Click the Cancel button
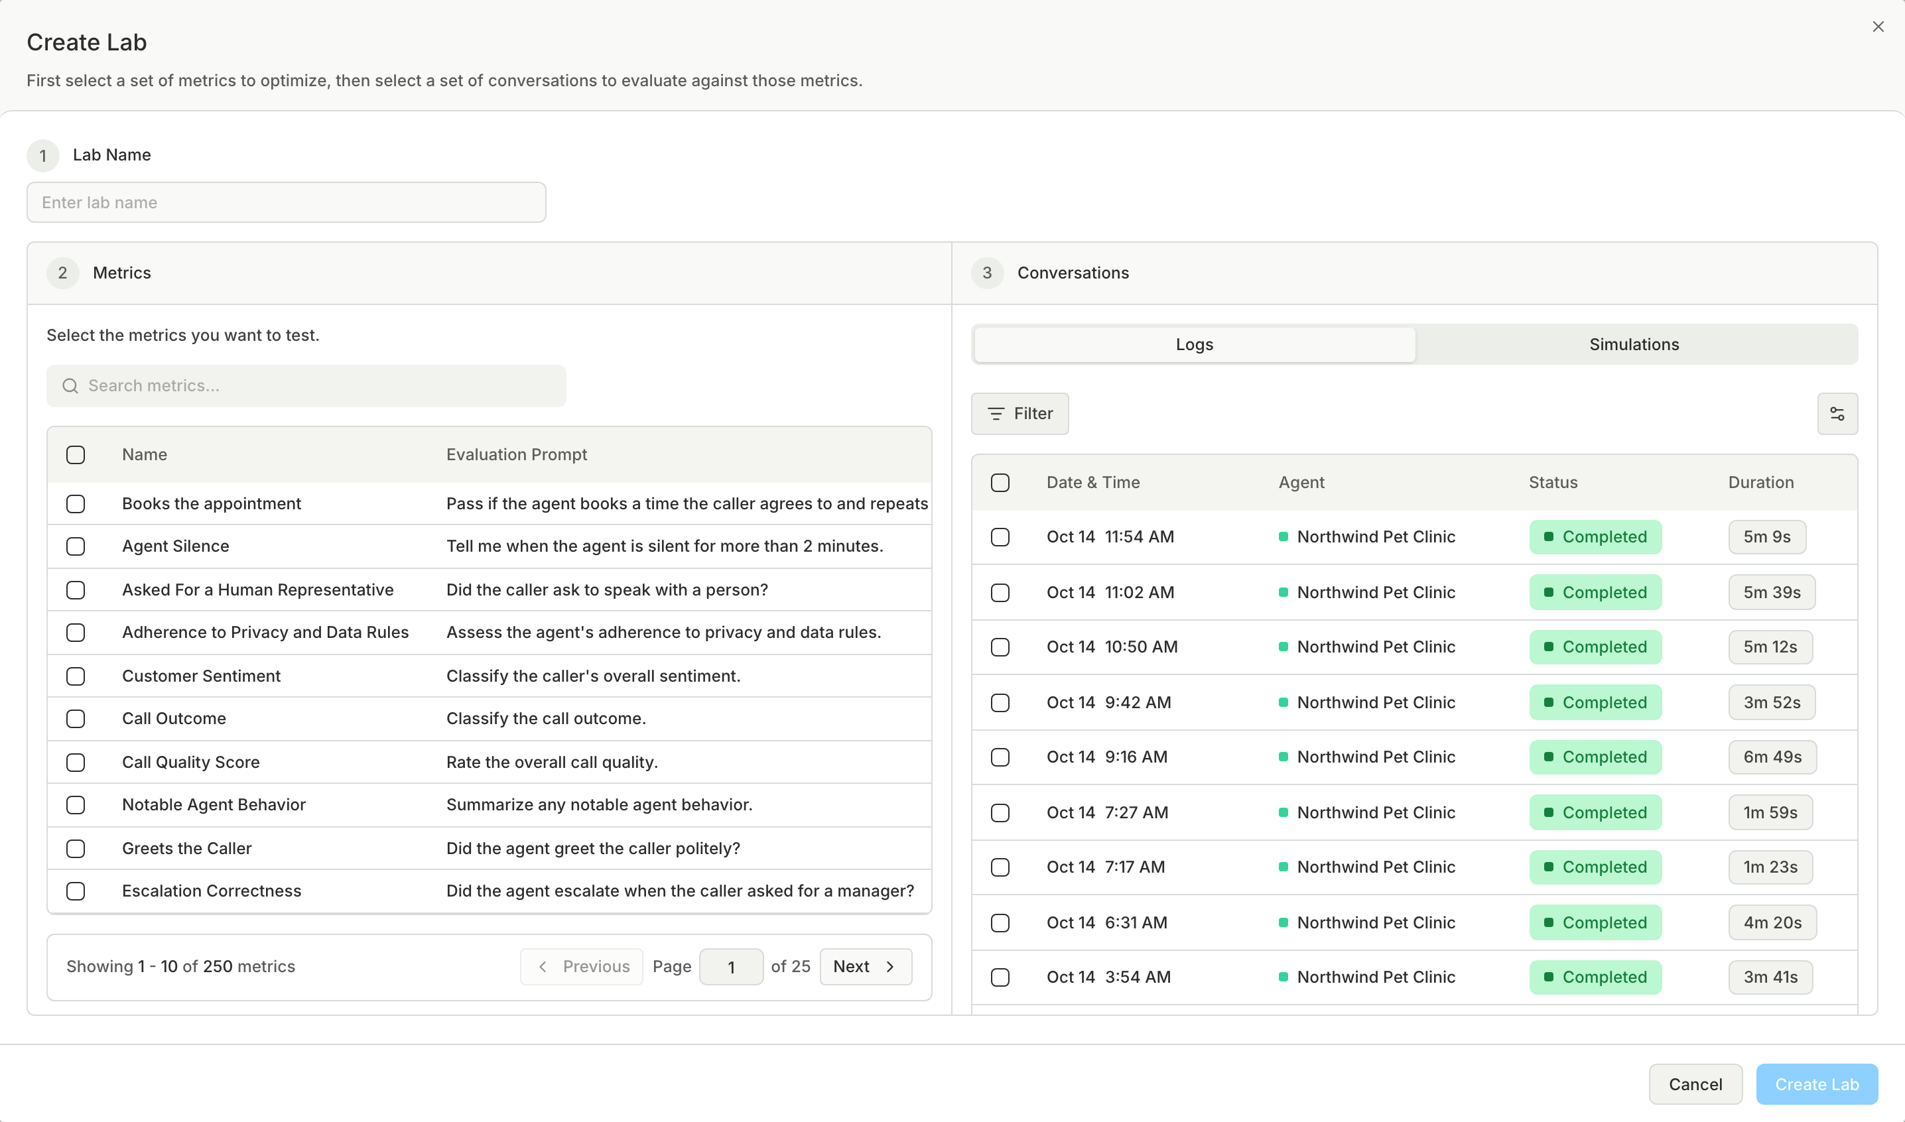This screenshot has height=1122, width=1905. point(1695,1084)
